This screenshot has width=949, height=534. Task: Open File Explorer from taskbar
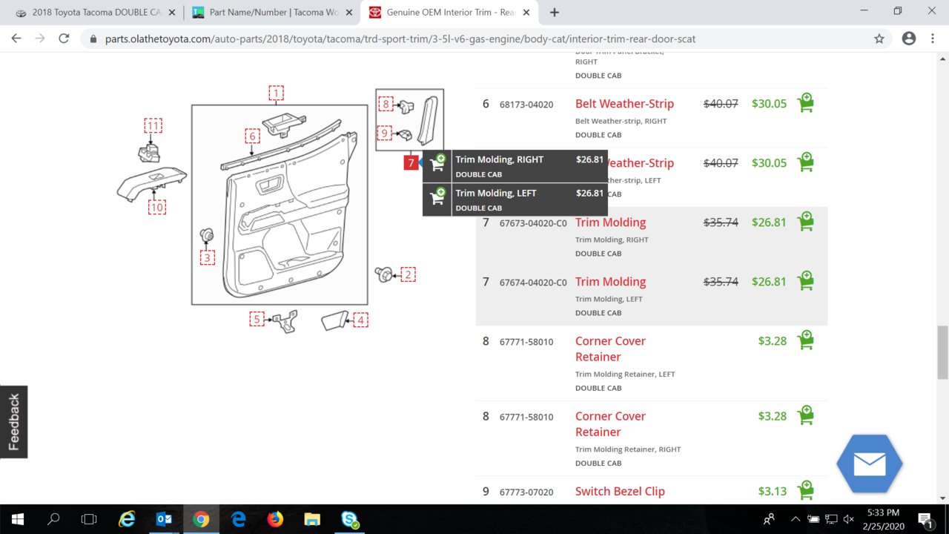click(x=312, y=519)
